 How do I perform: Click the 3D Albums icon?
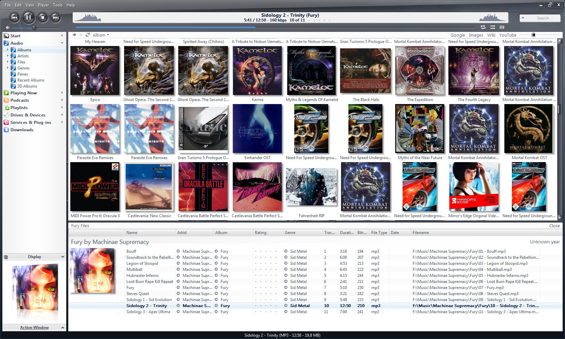(x=13, y=86)
